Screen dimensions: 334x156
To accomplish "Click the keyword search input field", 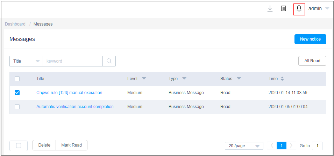I will (x=73, y=61).
